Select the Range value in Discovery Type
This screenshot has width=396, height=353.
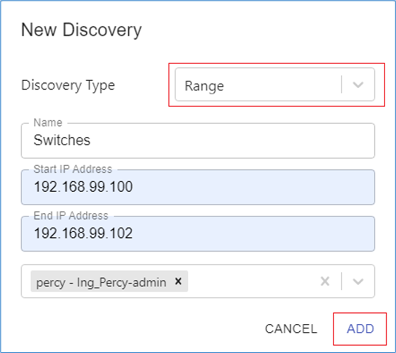click(x=204, y=86)
